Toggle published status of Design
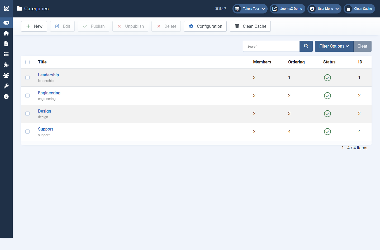Screen dimensions: 380x250 (327, 114)
